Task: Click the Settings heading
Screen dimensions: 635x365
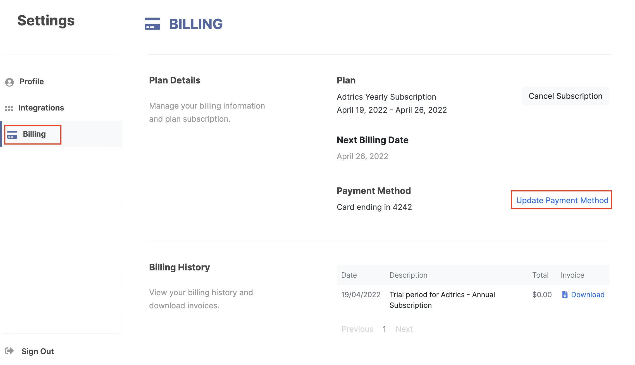Action: coord(46,21)
